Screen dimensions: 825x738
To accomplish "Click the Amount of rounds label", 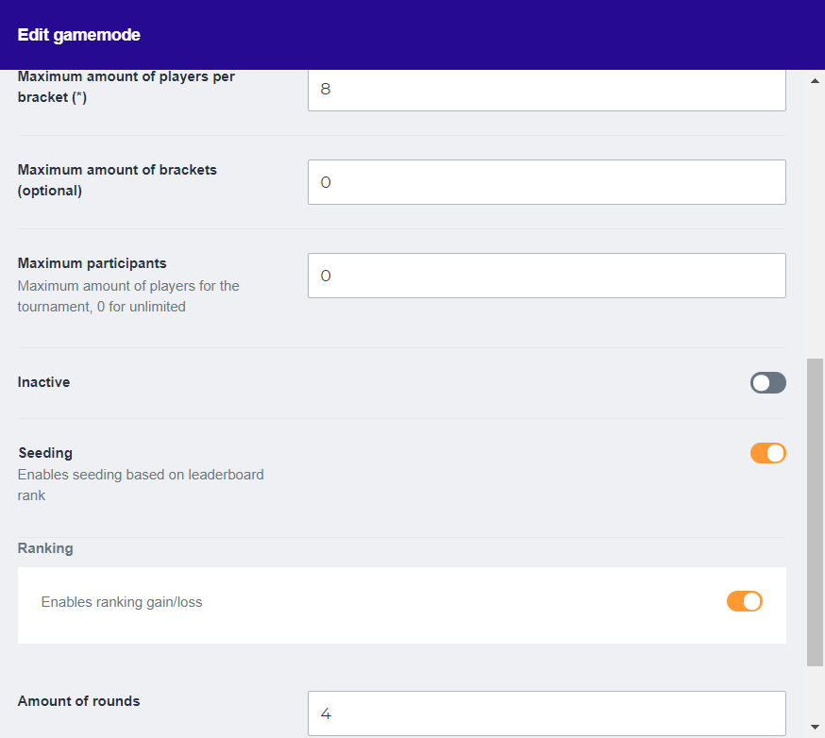I will point(78,701).
